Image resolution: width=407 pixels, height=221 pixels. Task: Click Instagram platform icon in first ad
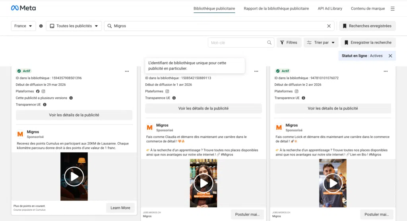pos(43,91)
